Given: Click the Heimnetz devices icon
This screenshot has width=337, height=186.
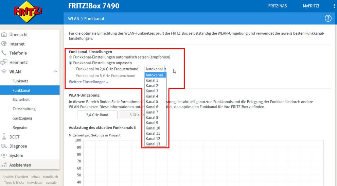Looking at the screenshot, I should tap(4, 62).
